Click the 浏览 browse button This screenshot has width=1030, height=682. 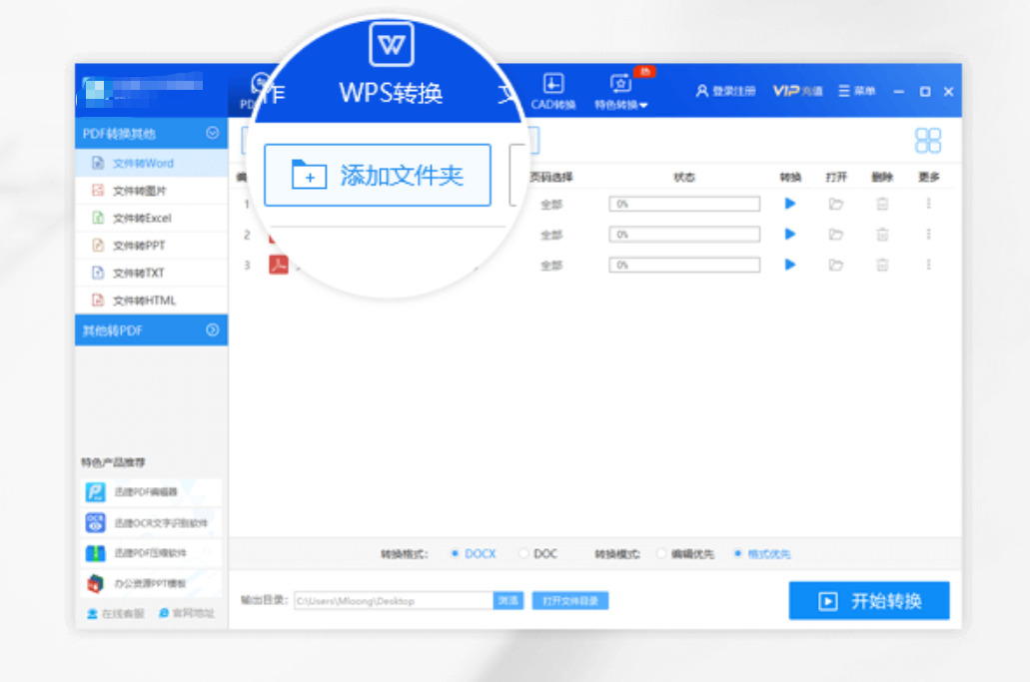[508, 600]
